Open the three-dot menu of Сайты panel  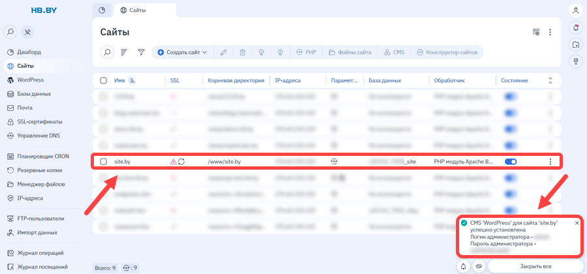(550, 32)
